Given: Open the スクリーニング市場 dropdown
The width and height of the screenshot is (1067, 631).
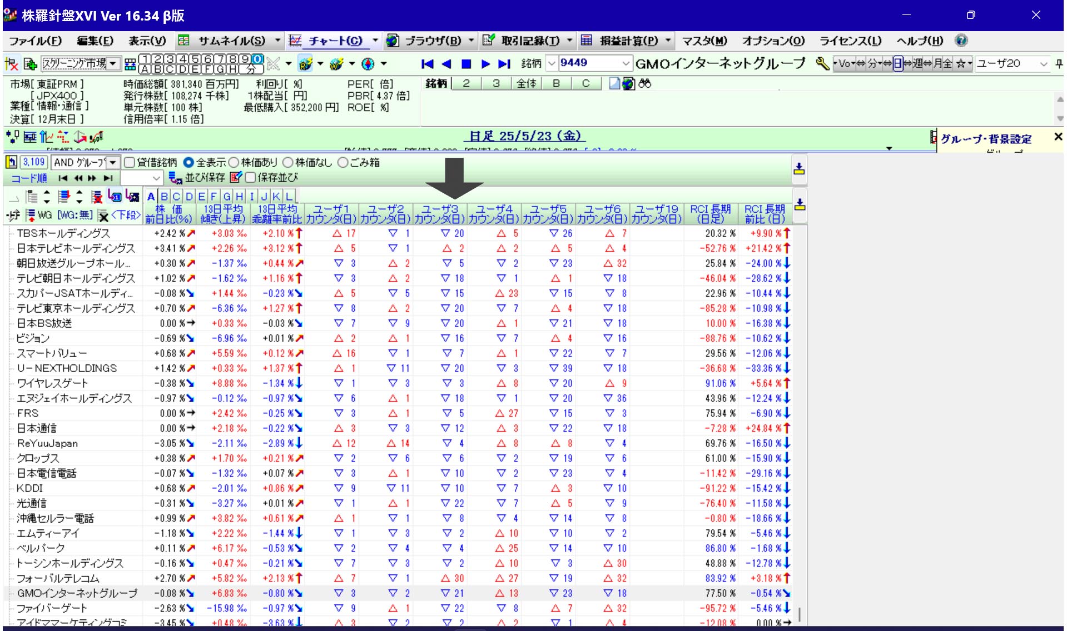Looking at the screenshot, I should click(113, 64).
